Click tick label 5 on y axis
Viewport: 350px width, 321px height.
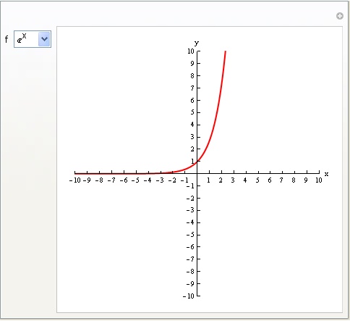[192, 112]
